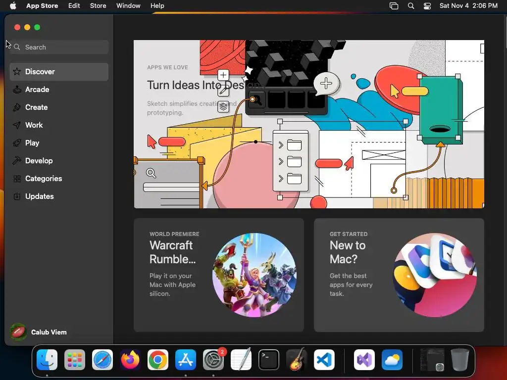Click the Discover star icon in sidebar
Image resolution: width=507 pixels, height=380 pixels.
(x=17, y=71)
